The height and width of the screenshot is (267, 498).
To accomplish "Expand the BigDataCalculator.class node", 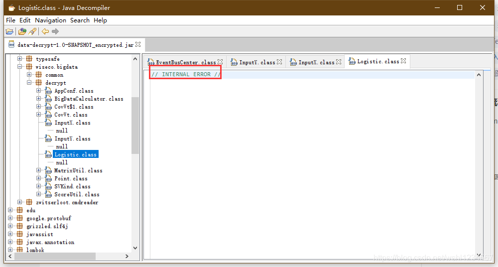I will (x=39, y=99).
